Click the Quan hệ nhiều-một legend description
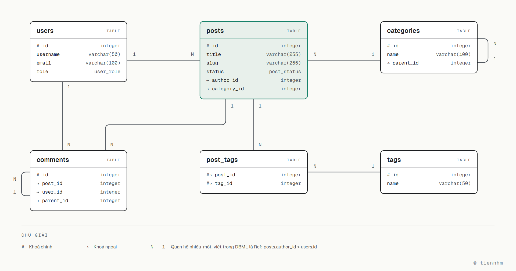 pyautogui.click(x=244, y=247)
